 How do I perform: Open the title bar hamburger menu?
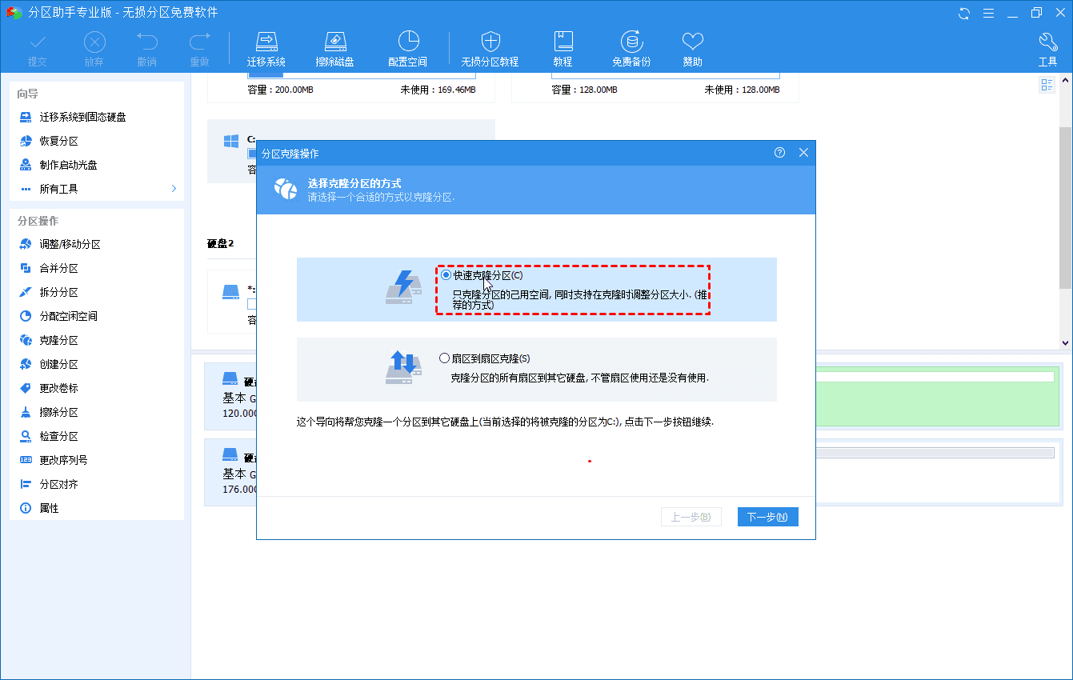click(x=988, y=13)
